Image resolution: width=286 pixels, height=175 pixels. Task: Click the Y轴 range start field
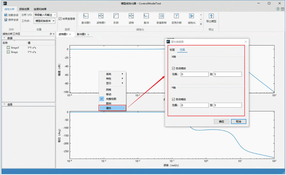[195, 105]
